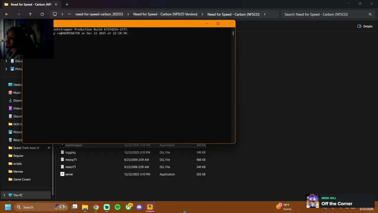Select the bootstrapper application file
This screenshot has width=378, height=213.
point(74,145)
